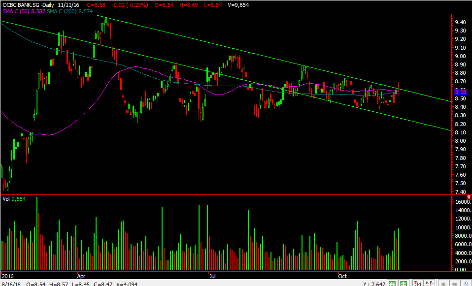The width and height of the screenshot is (472, 286).
Task: Click the 8.58 current price tag
Action: (x=461, y=92)
